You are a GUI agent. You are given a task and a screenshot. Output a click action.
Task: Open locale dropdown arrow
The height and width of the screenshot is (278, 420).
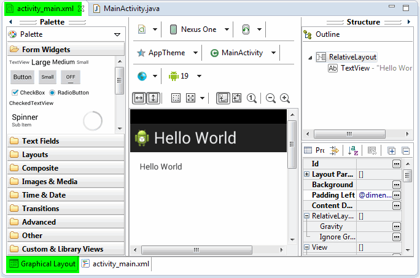coord(155,76)
